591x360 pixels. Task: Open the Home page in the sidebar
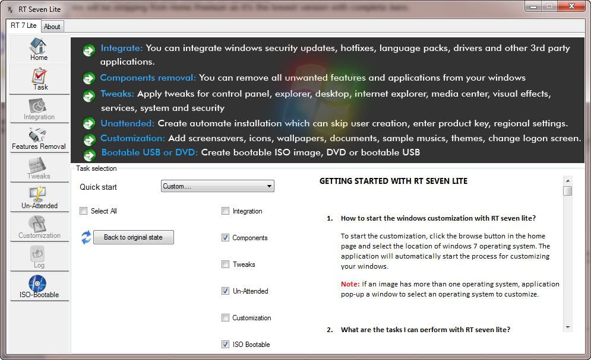coord(39,49)
